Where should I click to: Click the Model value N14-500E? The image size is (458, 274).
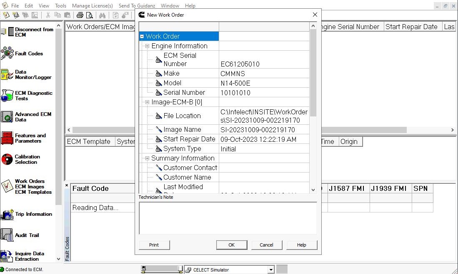point(235,84)
